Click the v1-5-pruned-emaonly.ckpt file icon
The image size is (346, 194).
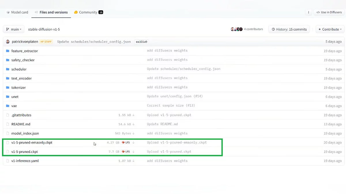[8, 143]
